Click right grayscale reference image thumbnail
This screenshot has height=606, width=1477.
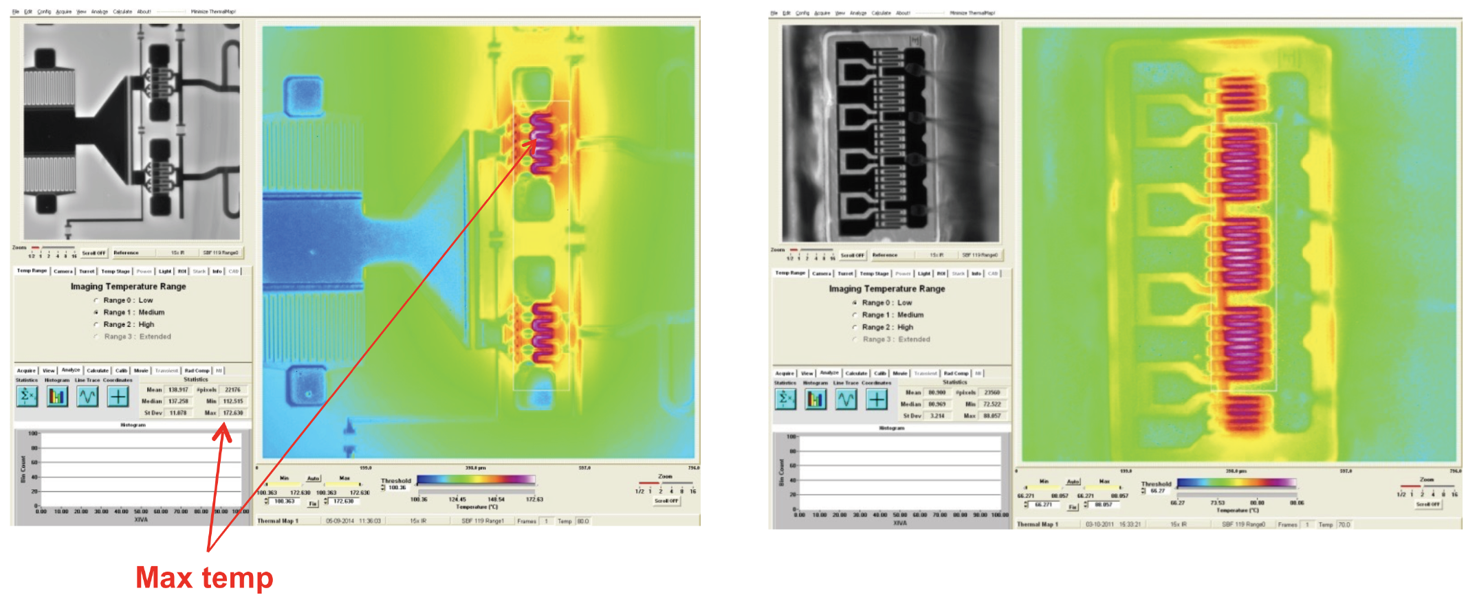pyautogui.click(x=890, y=134)
